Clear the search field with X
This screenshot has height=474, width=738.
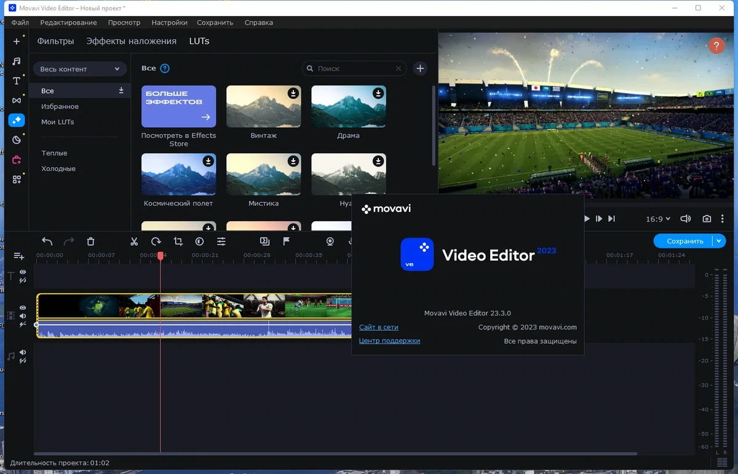point(399,69)
